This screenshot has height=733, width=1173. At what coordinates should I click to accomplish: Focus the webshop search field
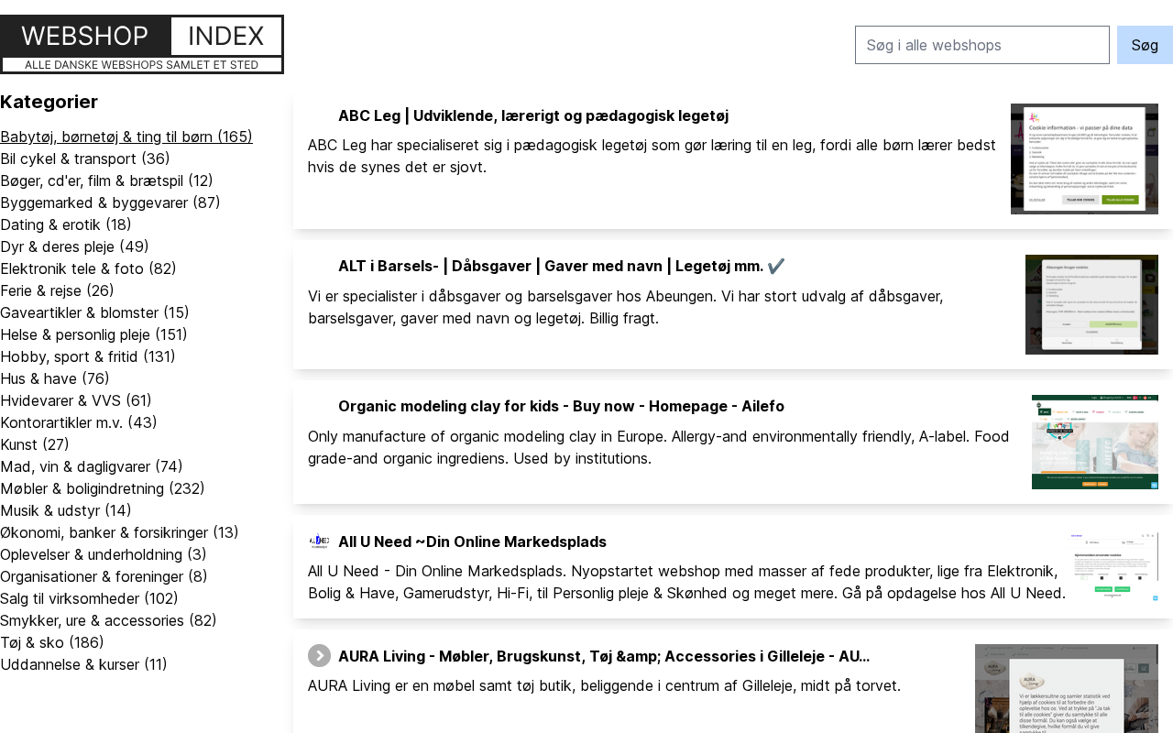pos(981,45)
